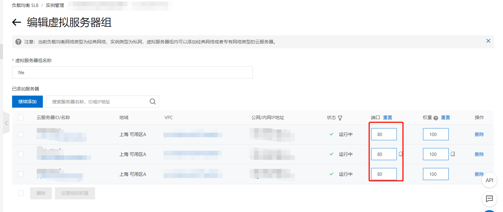This screenshot has height=212, width=503.
Task: Click first row 上海 可用区A cell
Action: pyautogui.click(x=133, y=134)
